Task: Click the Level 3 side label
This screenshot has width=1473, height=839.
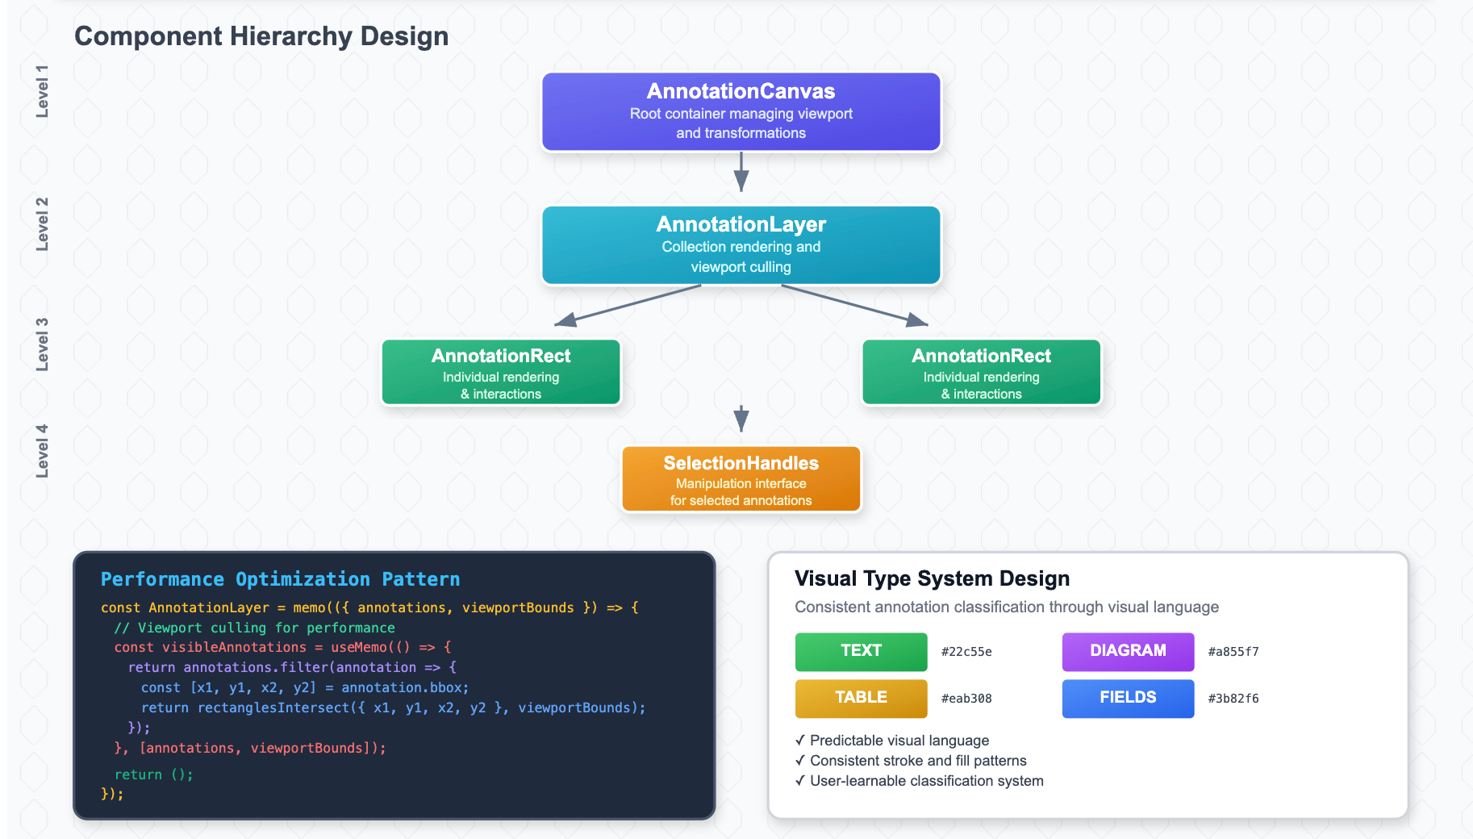Action: pos(42,344)
